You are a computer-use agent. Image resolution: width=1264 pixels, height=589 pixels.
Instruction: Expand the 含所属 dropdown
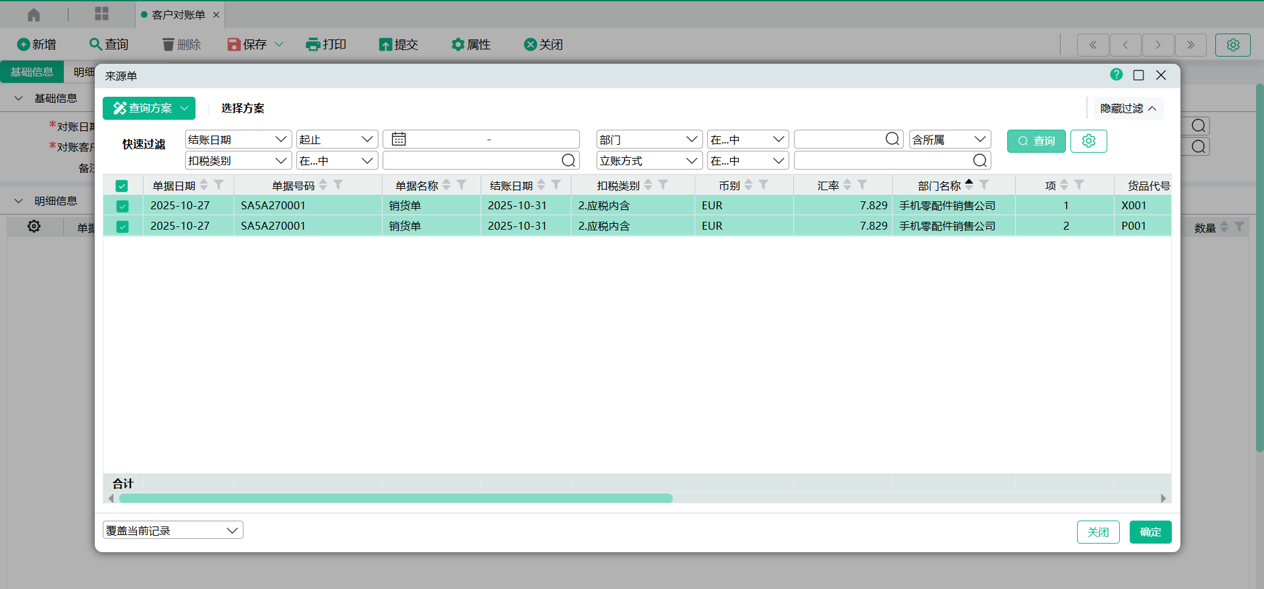[949, 140]
